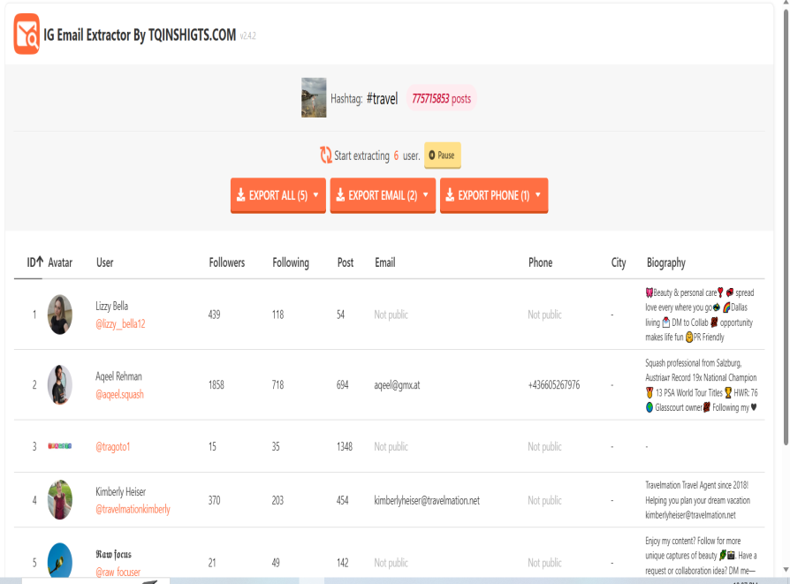Open the Export All dropdown arrow
790x584 pixels.
point(315,195)
